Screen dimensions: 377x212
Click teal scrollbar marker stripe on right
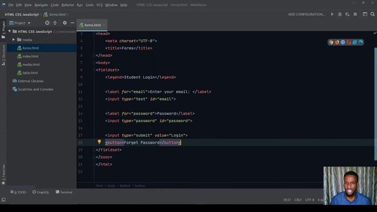376,104
